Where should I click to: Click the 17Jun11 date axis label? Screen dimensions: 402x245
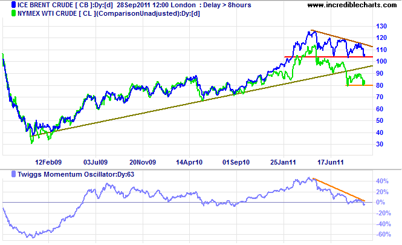point(331,162)
